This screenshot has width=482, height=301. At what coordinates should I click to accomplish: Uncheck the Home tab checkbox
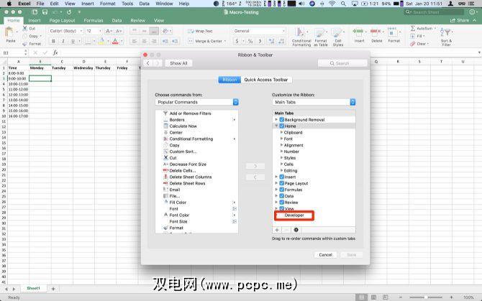click(281, 126)
